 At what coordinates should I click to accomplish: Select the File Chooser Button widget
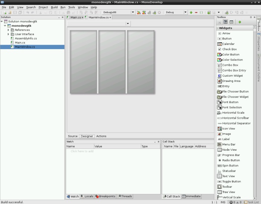[x=235, y=92]
